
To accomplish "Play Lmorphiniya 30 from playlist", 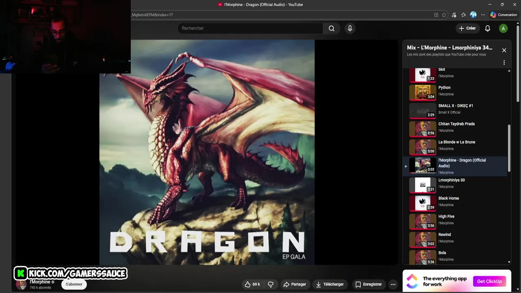I will click(x=455, y=185).
